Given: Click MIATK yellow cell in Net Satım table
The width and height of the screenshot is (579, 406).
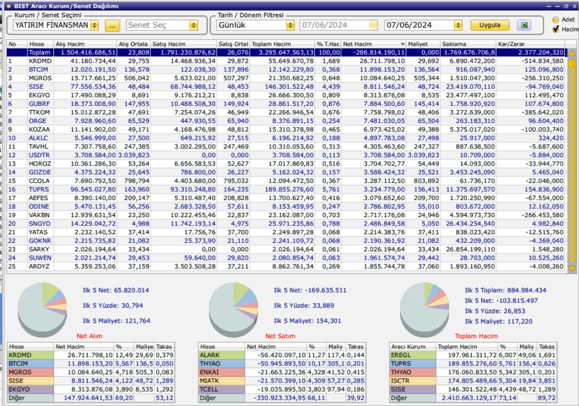Looking at the screenshot, I should pyautogui.click(x=221, y=381).
